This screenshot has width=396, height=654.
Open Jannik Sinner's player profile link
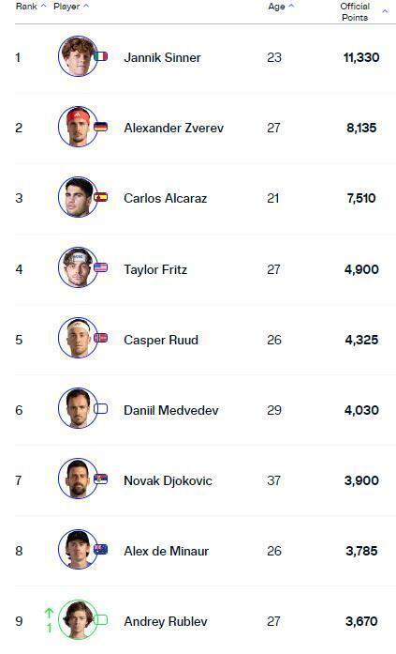[x=162, y=57]
